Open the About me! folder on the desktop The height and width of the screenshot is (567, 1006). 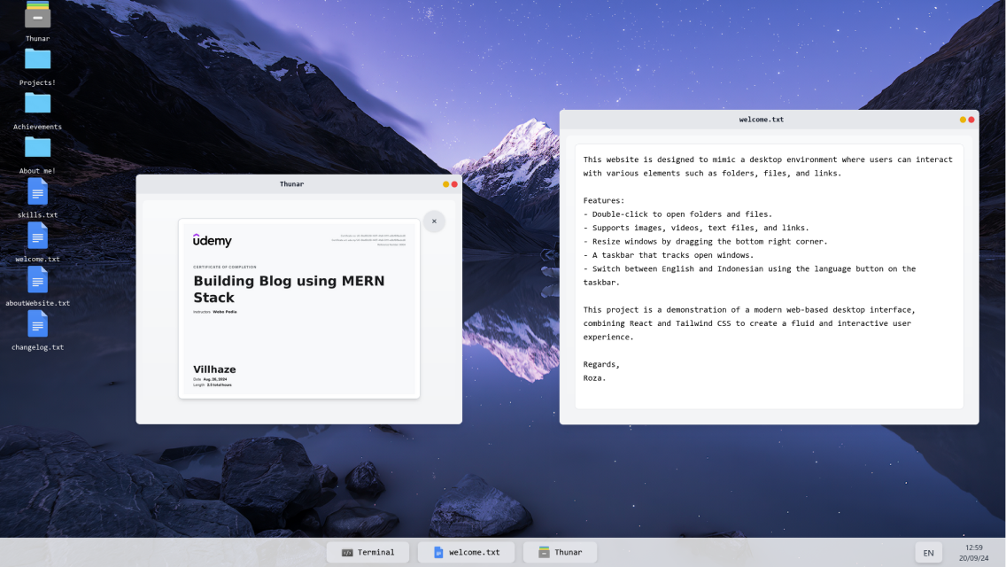(36, 149)
